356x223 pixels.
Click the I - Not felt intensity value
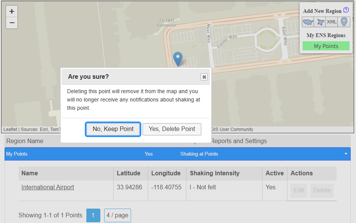(x=203, y=187)
